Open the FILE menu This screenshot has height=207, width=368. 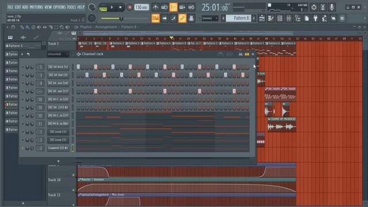[10, 7]
